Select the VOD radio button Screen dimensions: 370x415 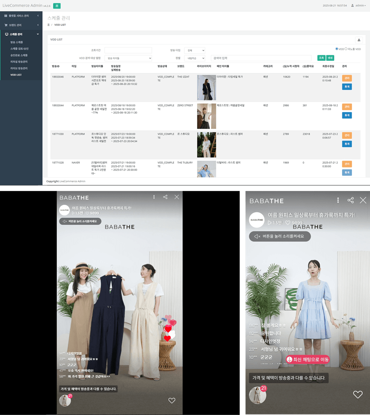337,49
